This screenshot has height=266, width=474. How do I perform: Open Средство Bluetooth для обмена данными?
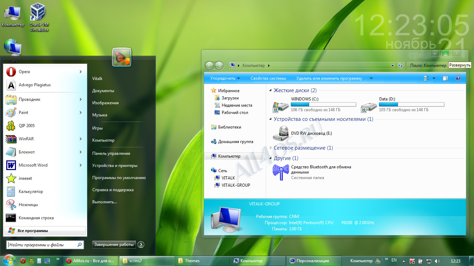pos(312,172)
